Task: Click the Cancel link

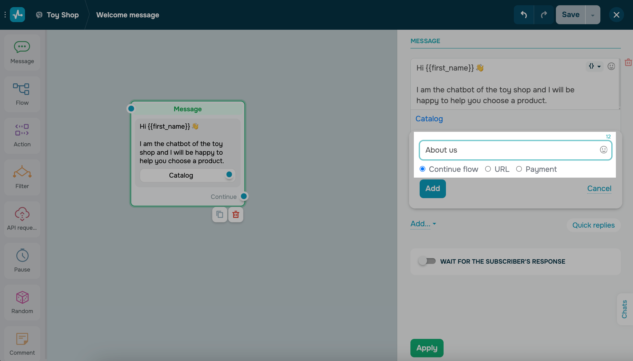Action: (x=599, y=188)
